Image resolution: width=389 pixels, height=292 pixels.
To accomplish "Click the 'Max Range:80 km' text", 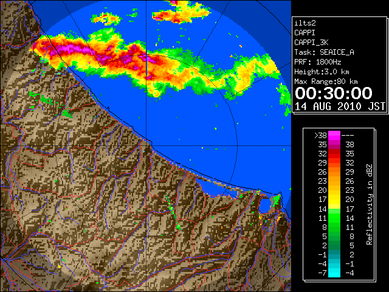I will 326,82.
